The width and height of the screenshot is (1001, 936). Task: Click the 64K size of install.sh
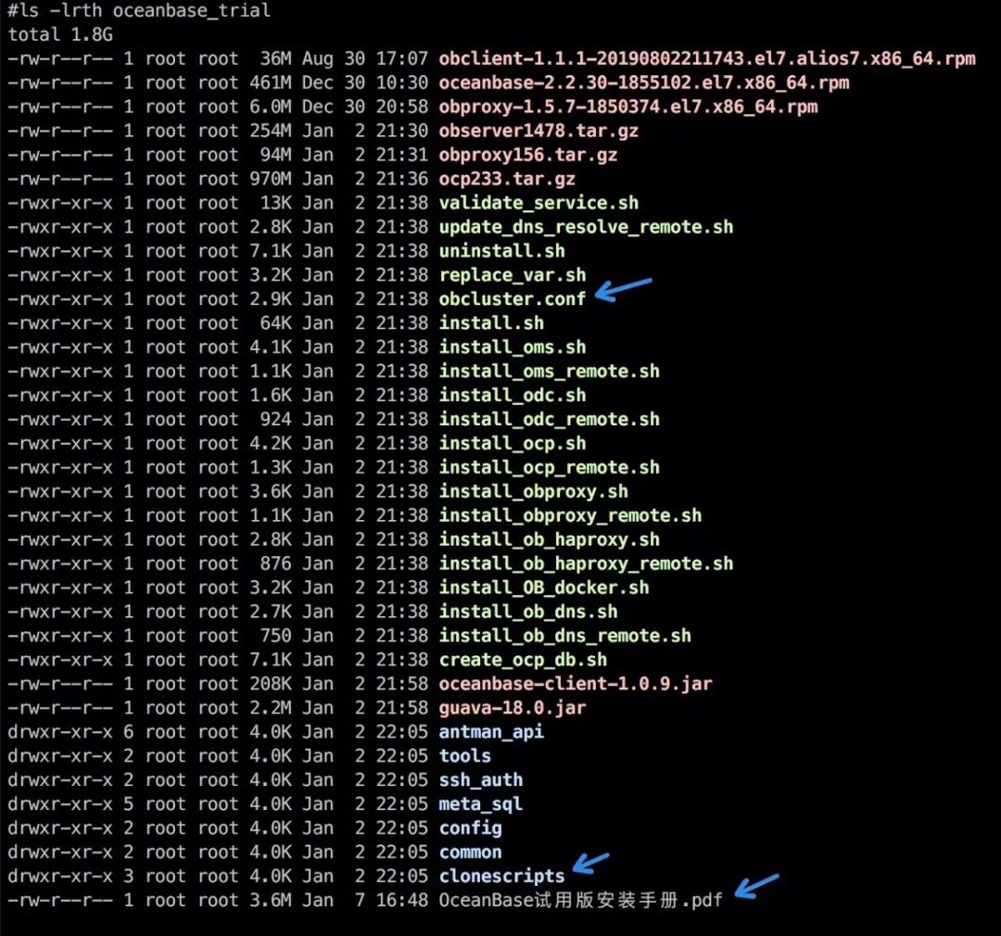275,323
